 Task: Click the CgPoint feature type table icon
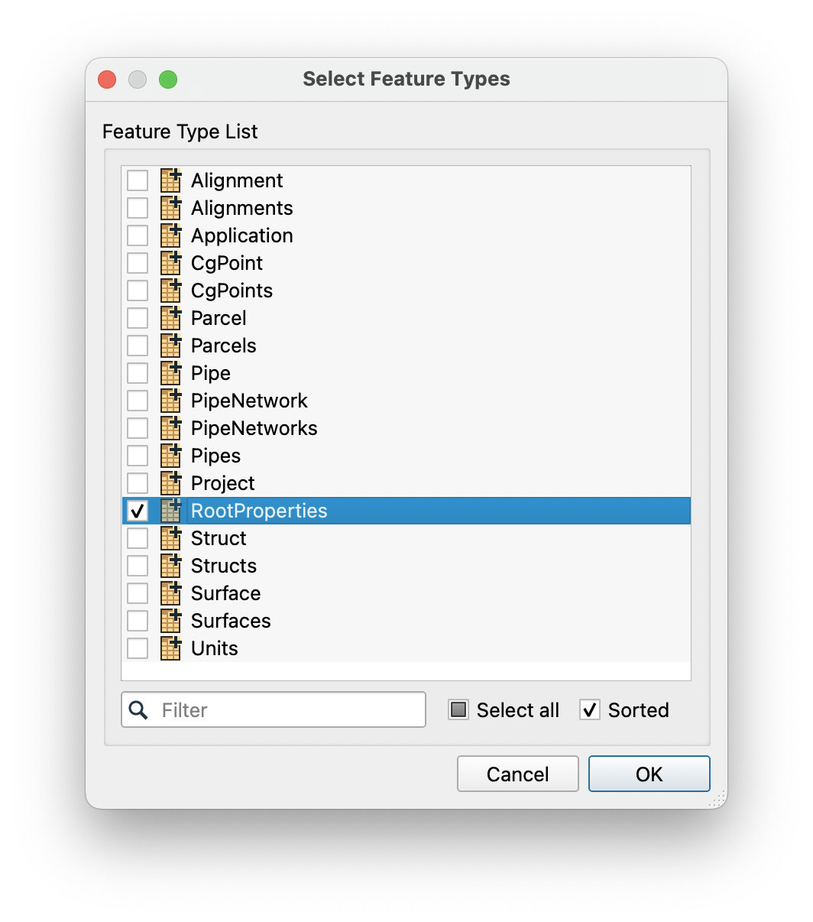click(x=171, y=263)
